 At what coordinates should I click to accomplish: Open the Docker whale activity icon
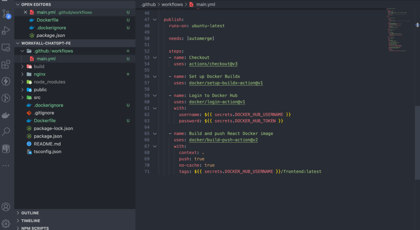6,115
